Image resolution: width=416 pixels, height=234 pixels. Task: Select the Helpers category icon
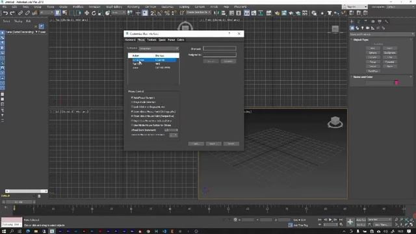(x=372, y=28)
